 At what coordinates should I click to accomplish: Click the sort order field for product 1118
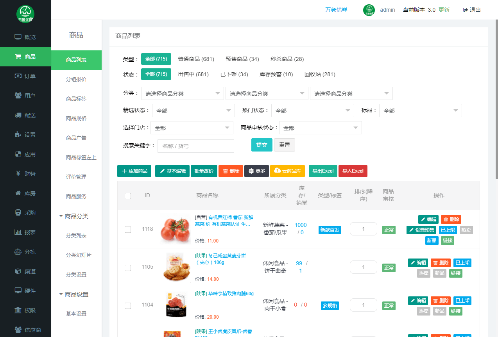[364, 229]
